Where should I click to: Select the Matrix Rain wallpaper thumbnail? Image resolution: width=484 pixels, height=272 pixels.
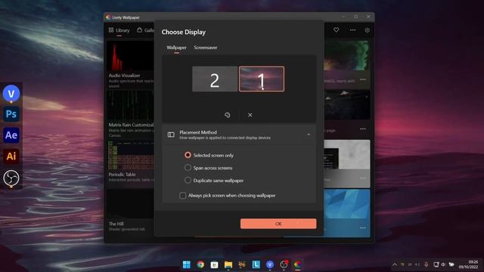(130, 106)
